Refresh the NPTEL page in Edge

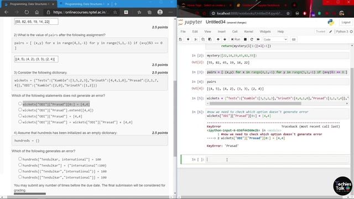point(27,12)
